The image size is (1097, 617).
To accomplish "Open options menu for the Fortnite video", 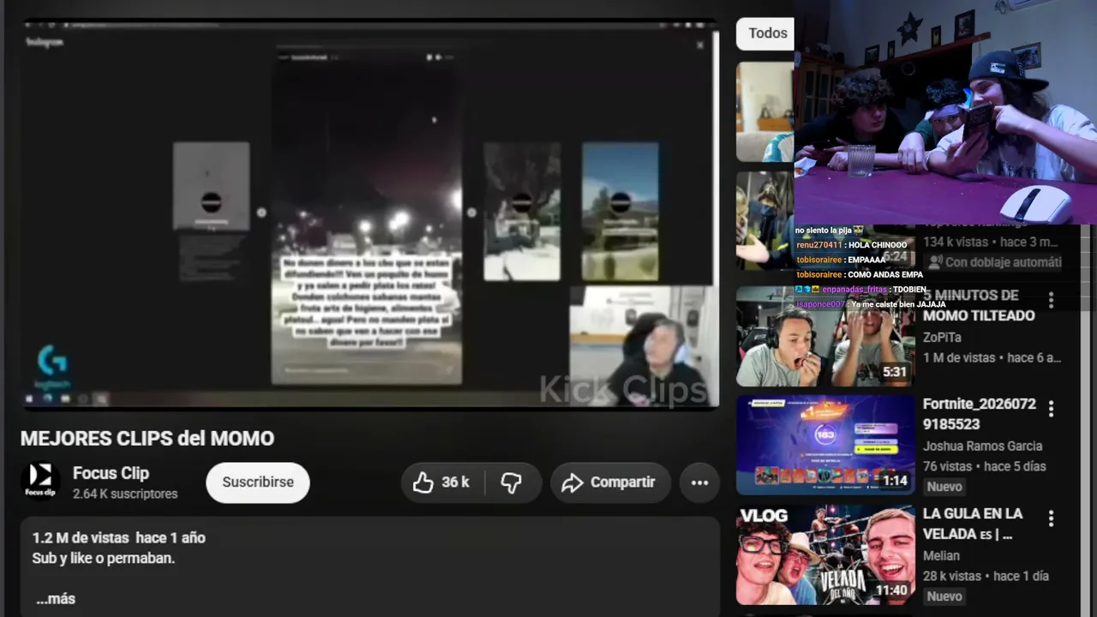I will click(1051, 409).
